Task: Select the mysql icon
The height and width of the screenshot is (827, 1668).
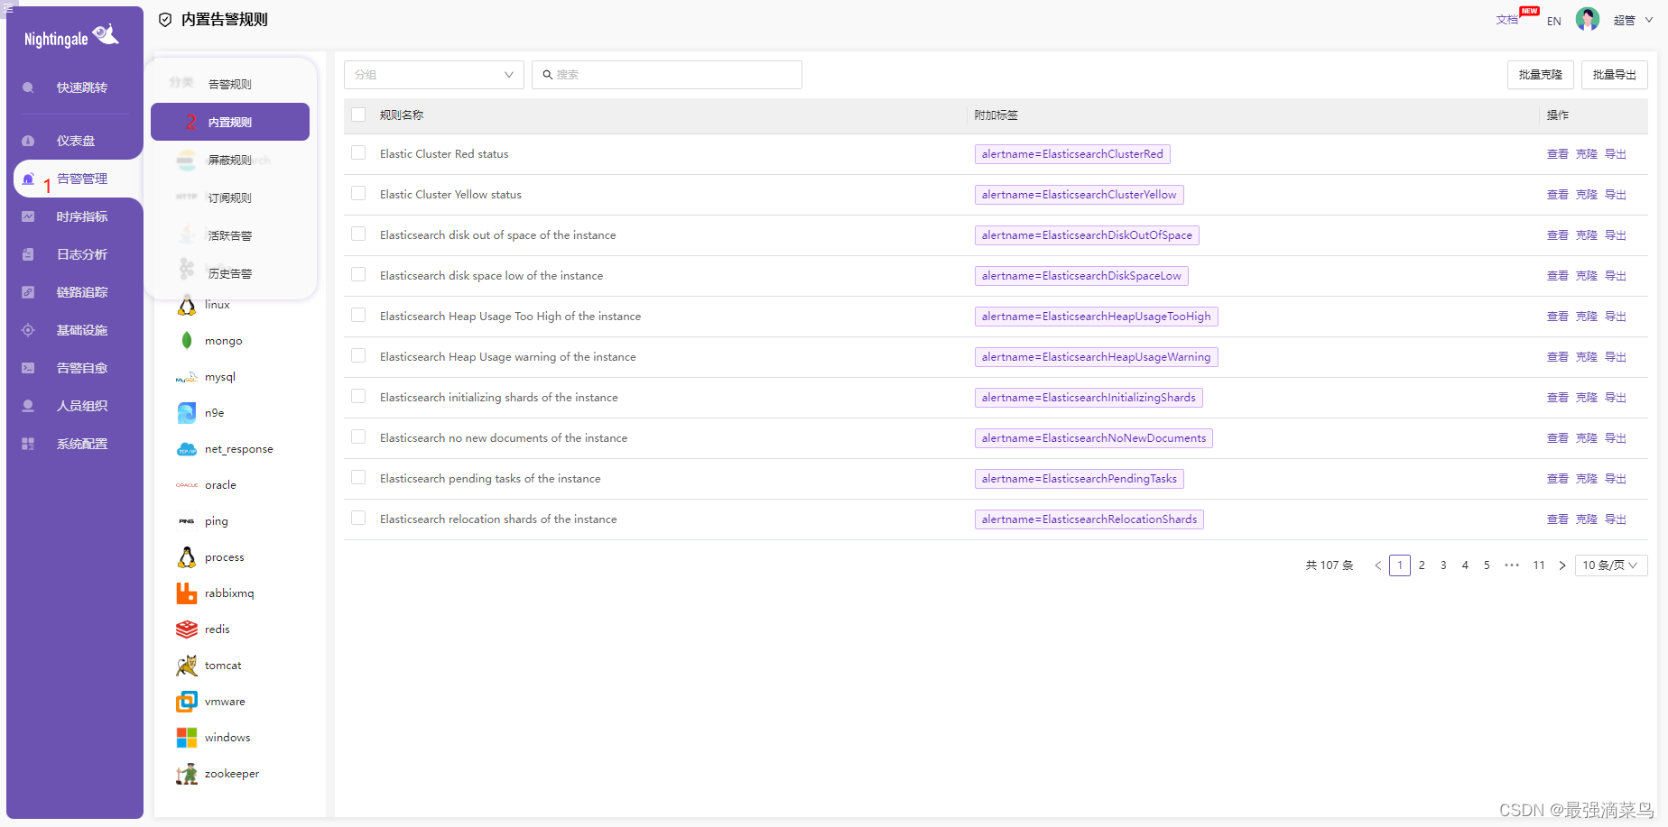Action: [x=187, y=378]
